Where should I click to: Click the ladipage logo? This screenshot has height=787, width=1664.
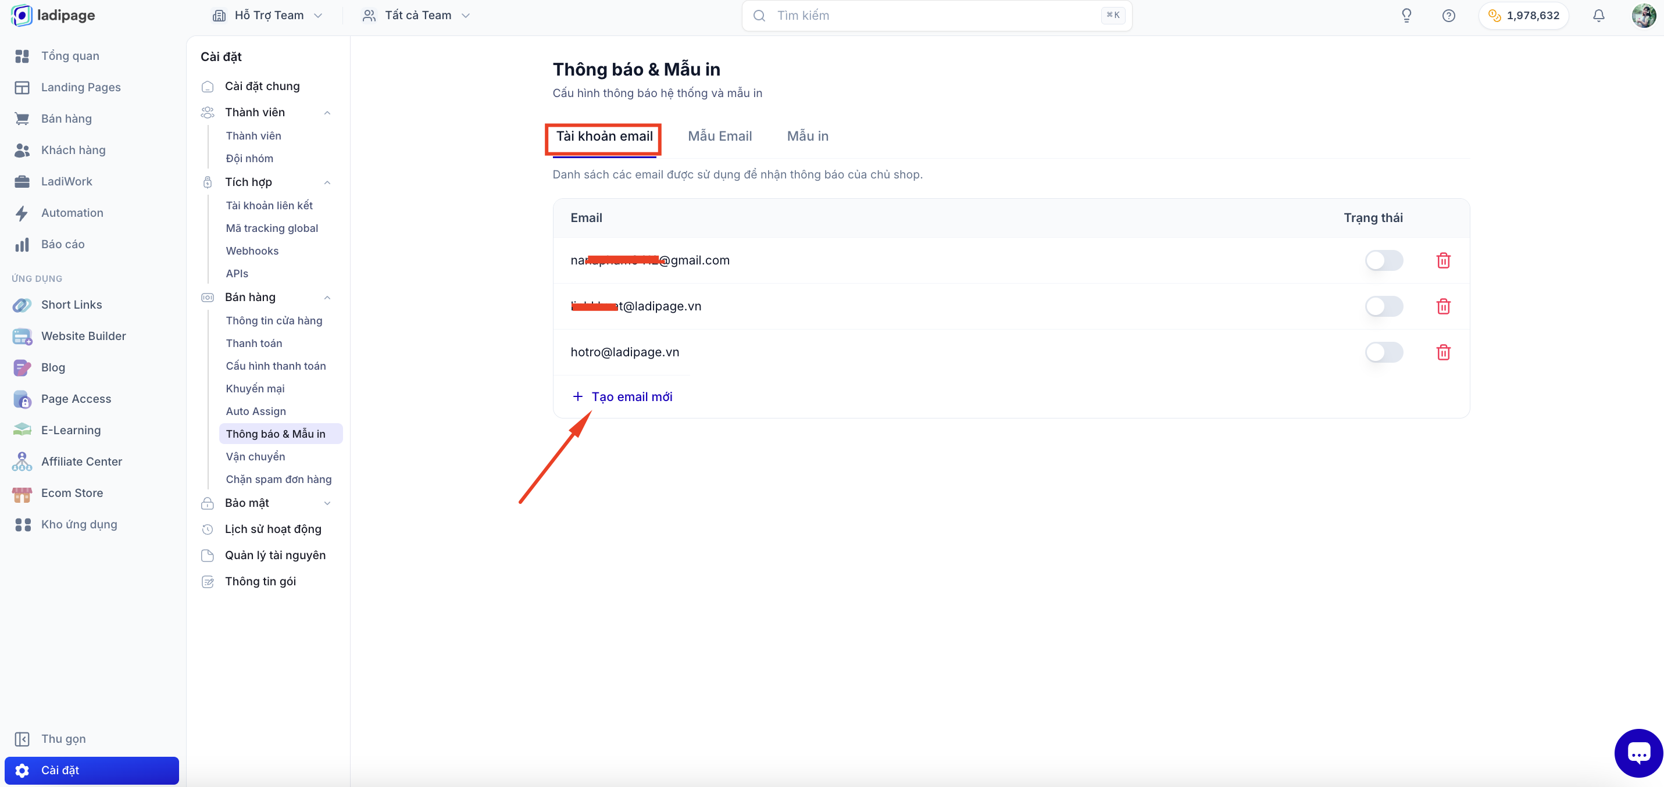[x=53, y=16]
